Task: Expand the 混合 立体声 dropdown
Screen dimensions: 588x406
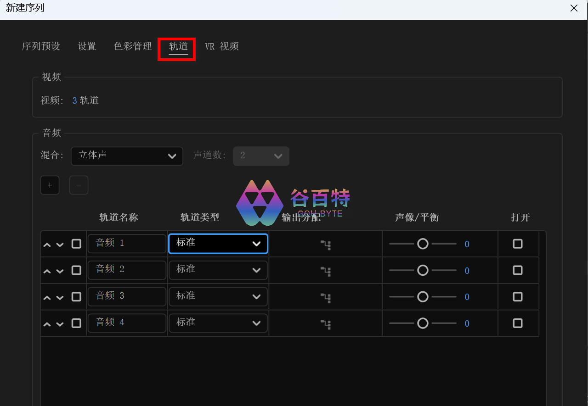Action: (x=127, y=156)
